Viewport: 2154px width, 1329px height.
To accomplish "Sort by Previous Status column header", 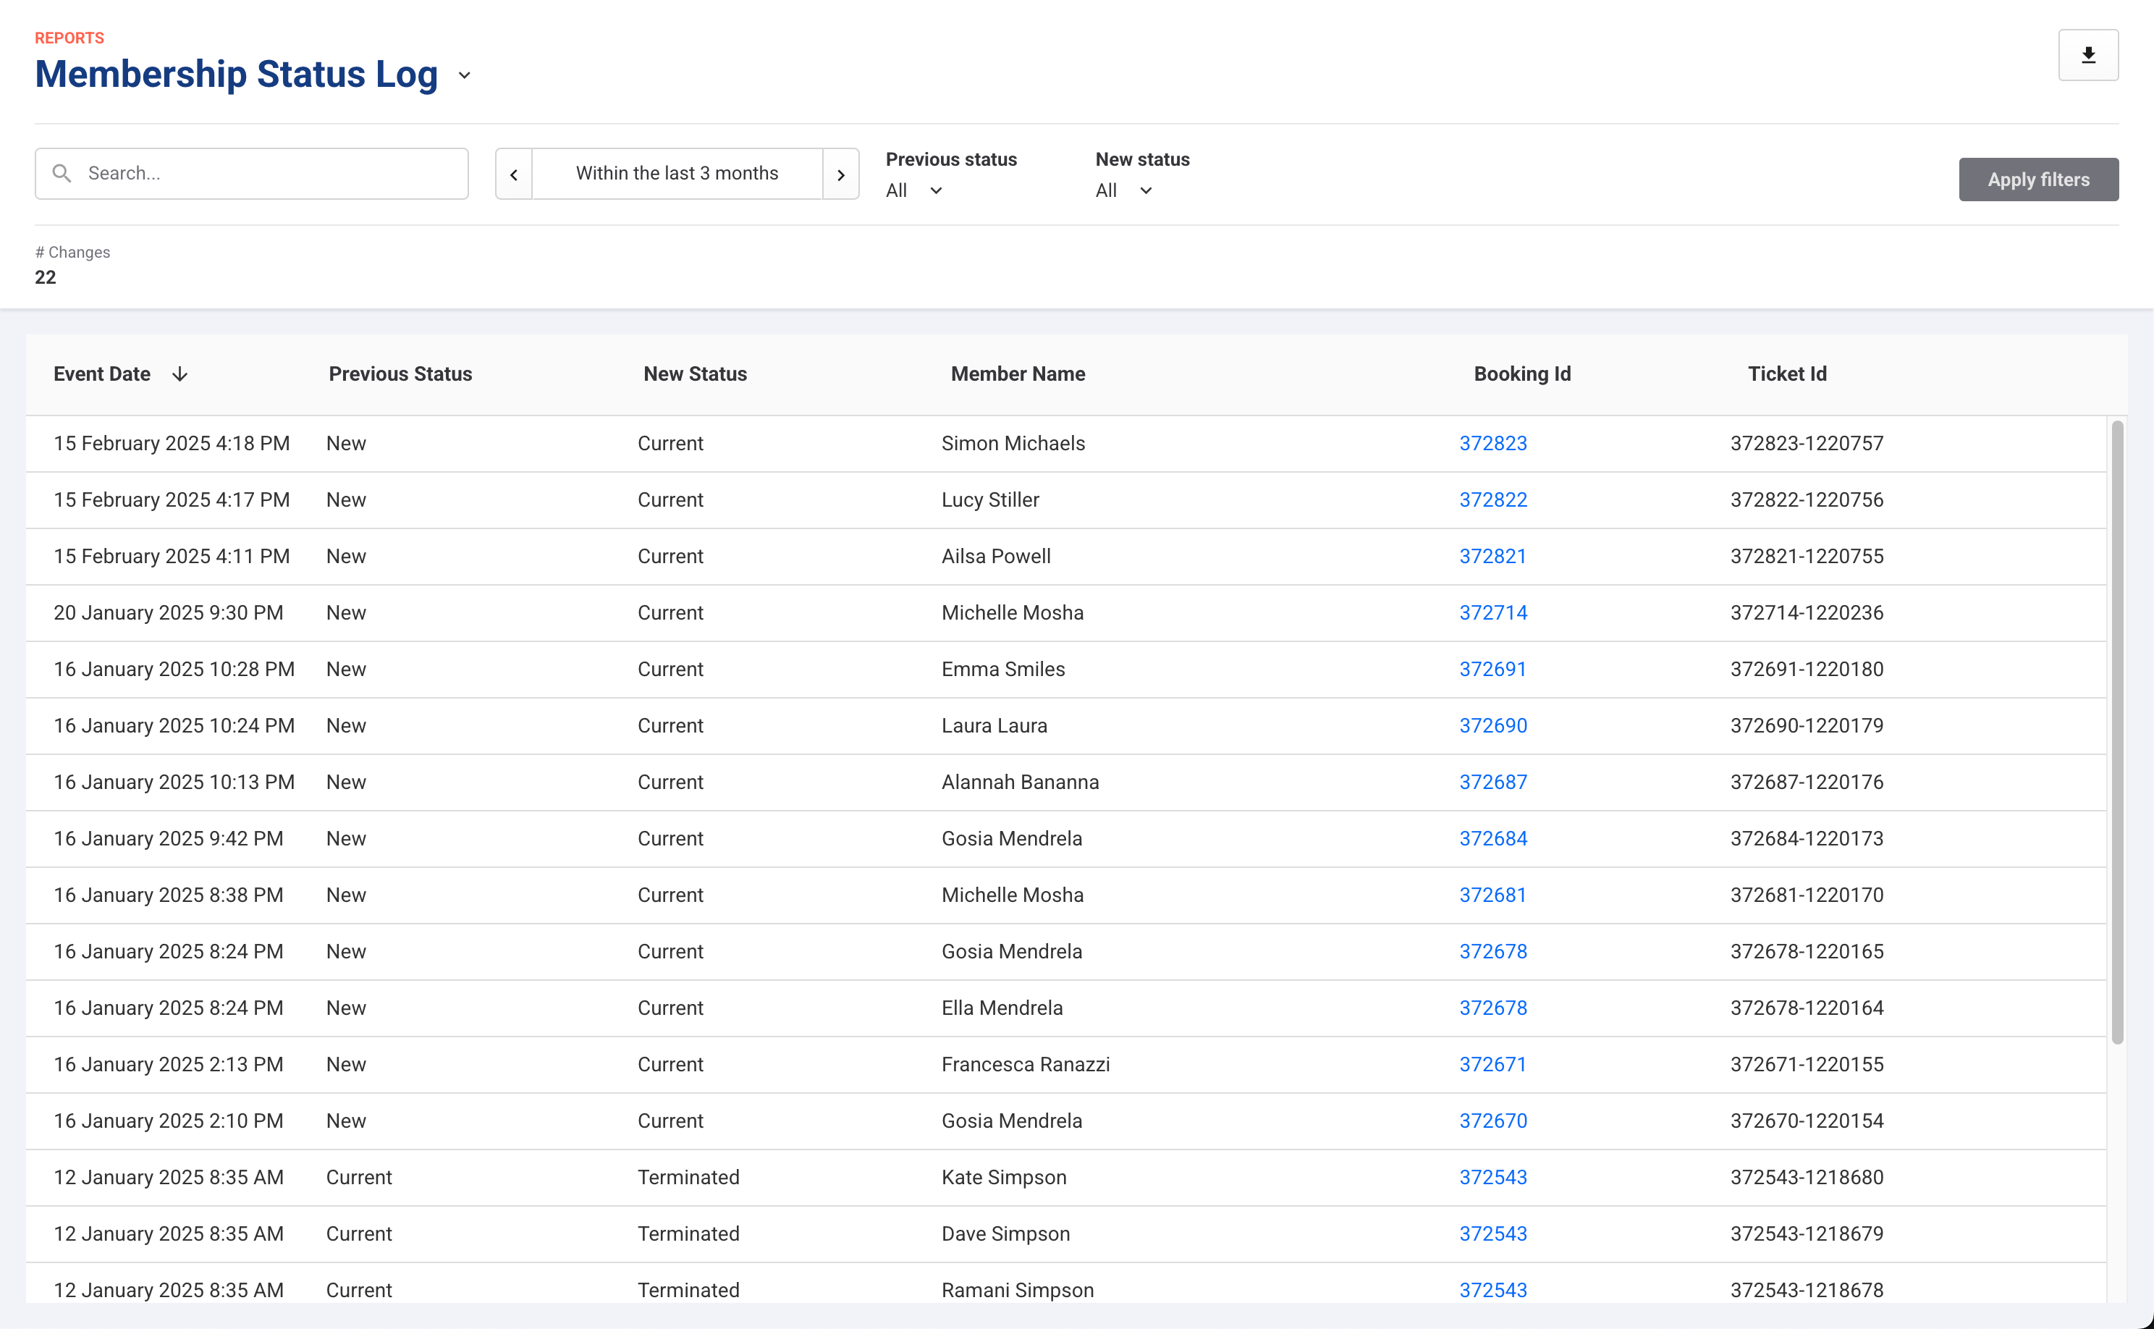I will [401, 374].
